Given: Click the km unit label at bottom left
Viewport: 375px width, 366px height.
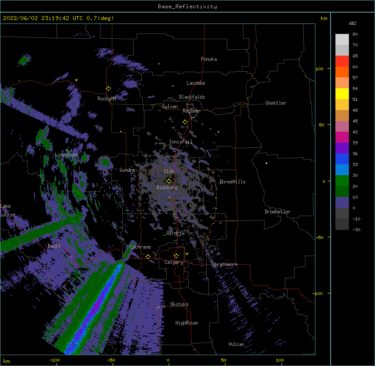Looking at the screenshot, I should coord(7,361).
